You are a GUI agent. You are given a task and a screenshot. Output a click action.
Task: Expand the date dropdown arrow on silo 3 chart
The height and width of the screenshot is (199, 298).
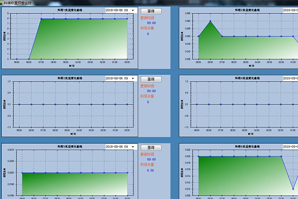[133, 79]
